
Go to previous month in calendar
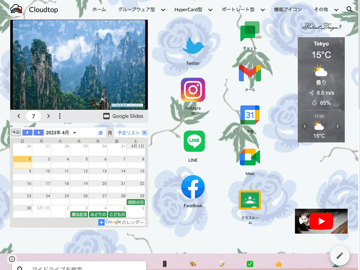tap(27, 132)
